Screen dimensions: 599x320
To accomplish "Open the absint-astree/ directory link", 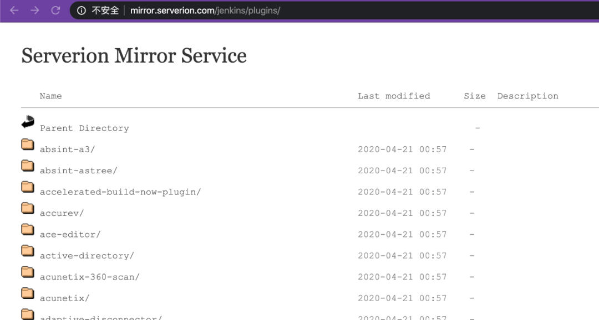I will coord(78,171).
